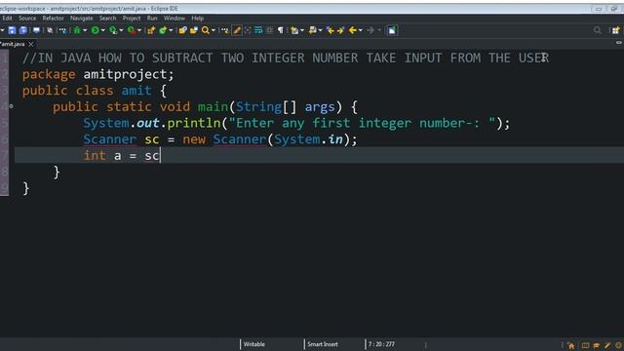The height and width of the screenshot is (351, 624).
Task: Close the amit.java editor tab
Action: tap(31, 44)
